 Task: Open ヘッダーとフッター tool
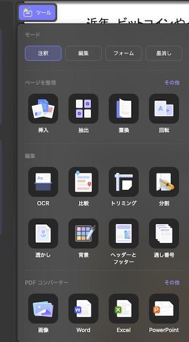[124, 233]
